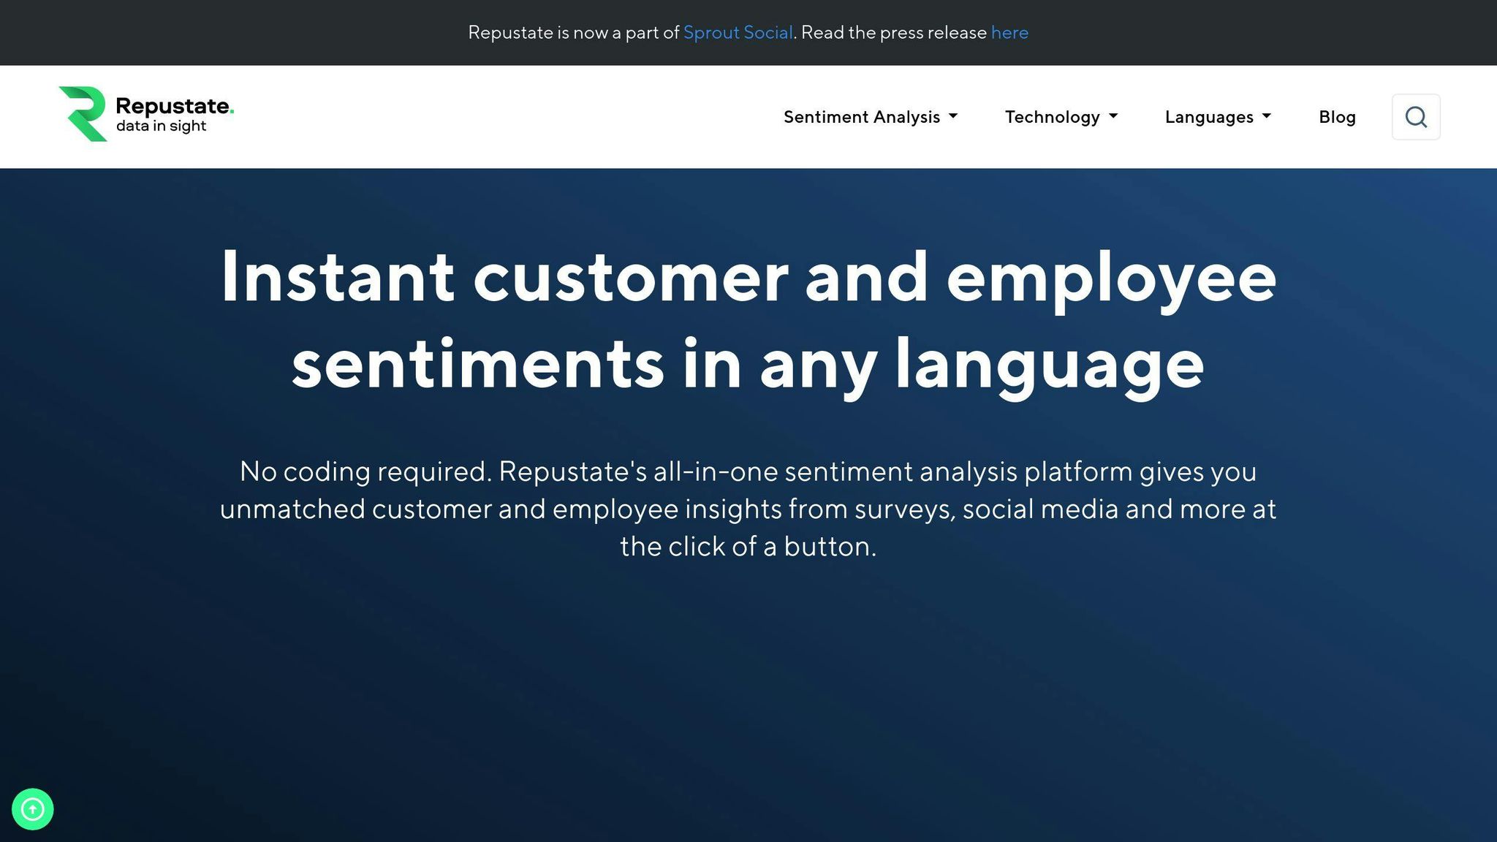The height and width of the screenshot is (842, 1497).
Task: Click the green Repustate R logo icon
Action: click(83, 113)
